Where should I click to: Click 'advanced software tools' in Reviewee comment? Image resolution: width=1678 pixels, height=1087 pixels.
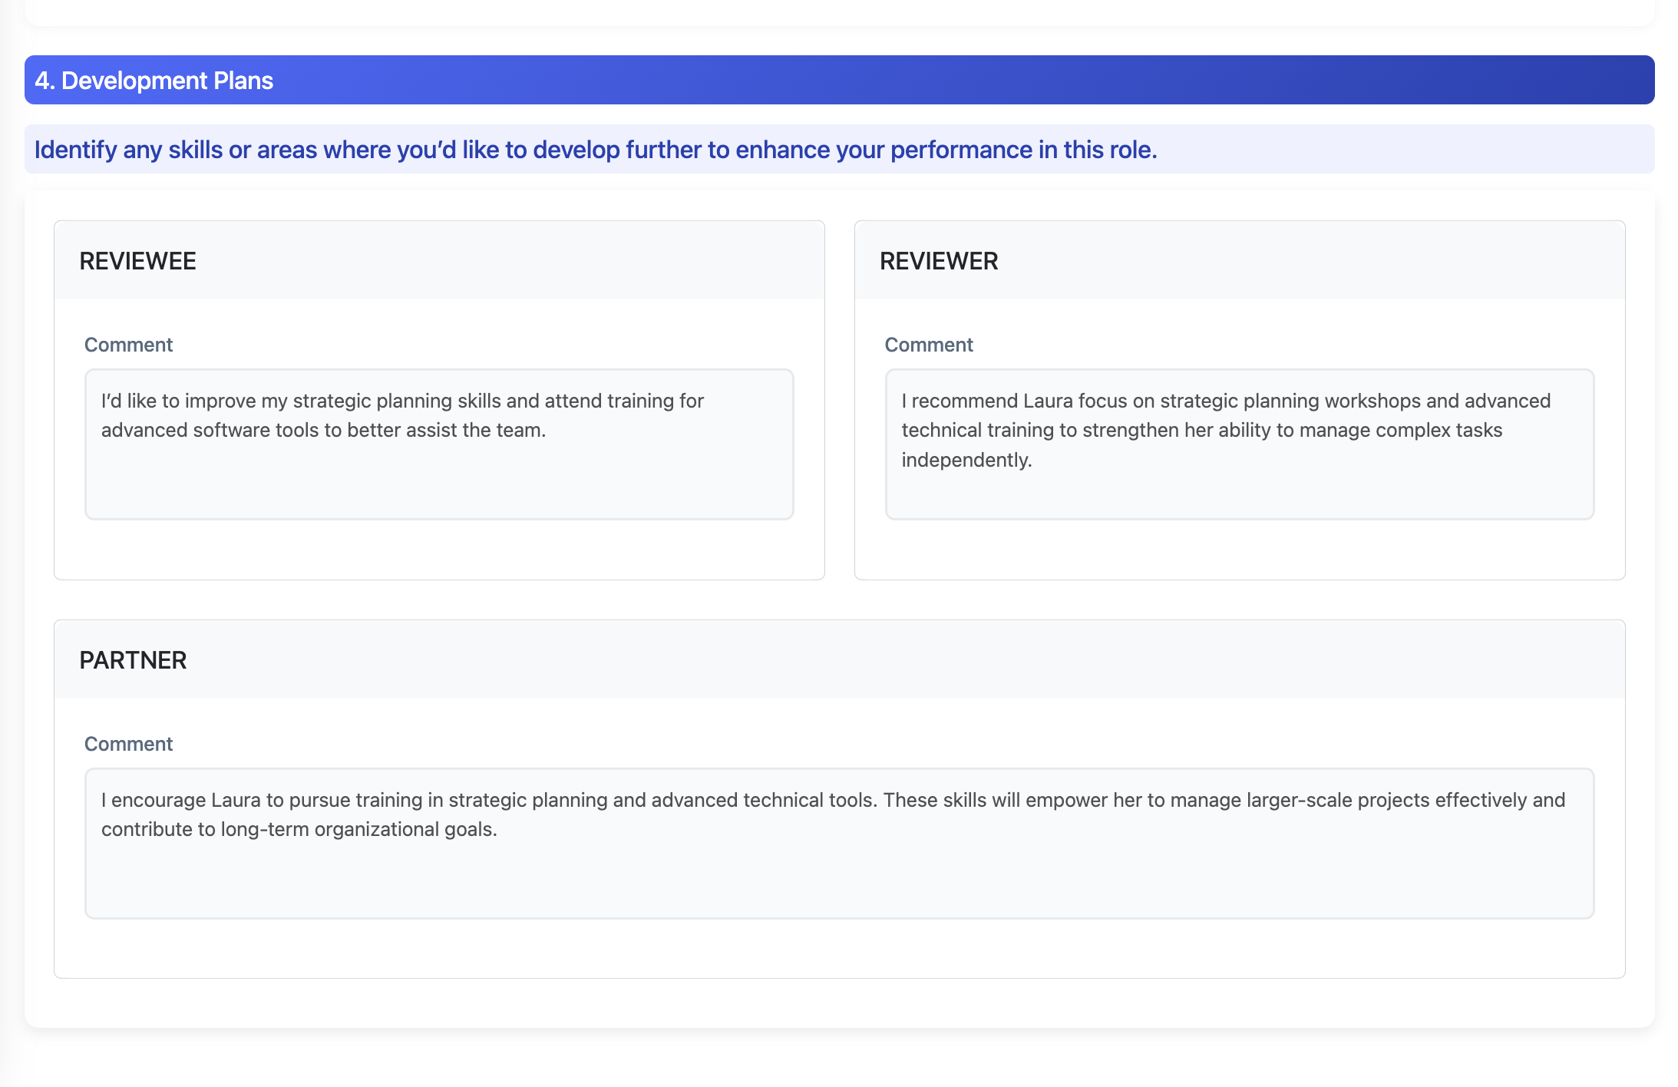tap(210, 430)
